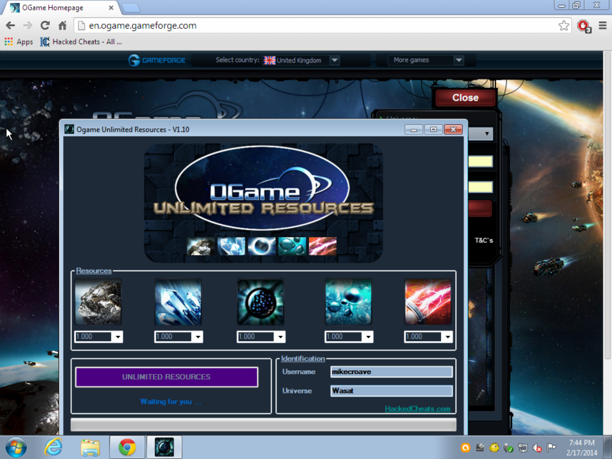The image size is (612, 459).
Task: Open the deuterium amount dropdown
Action: [368, 337]
